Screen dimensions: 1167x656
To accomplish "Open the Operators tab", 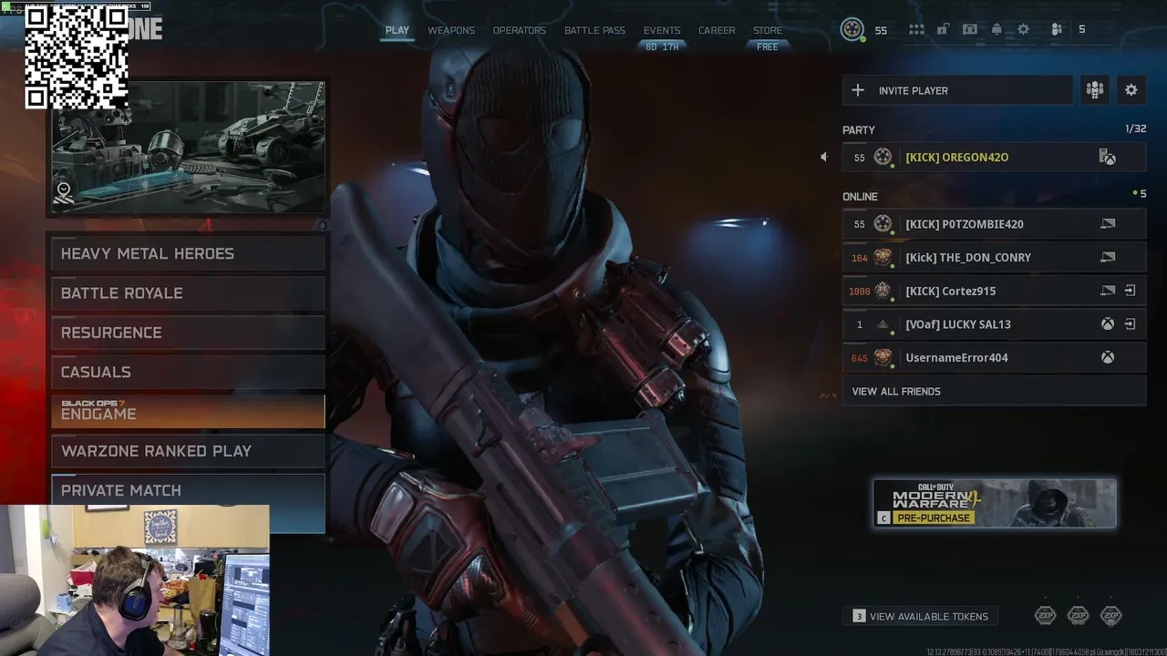I will 519,30.
